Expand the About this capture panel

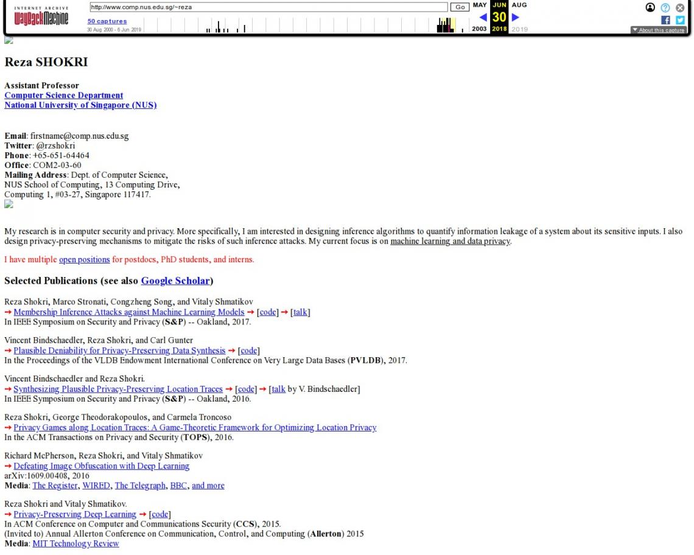pos(658,30)
